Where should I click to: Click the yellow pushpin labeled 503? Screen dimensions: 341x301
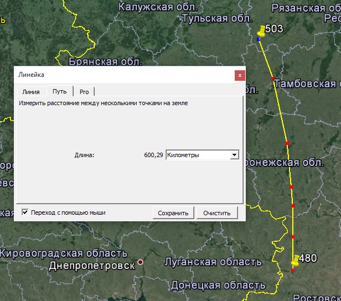[262, 30]
